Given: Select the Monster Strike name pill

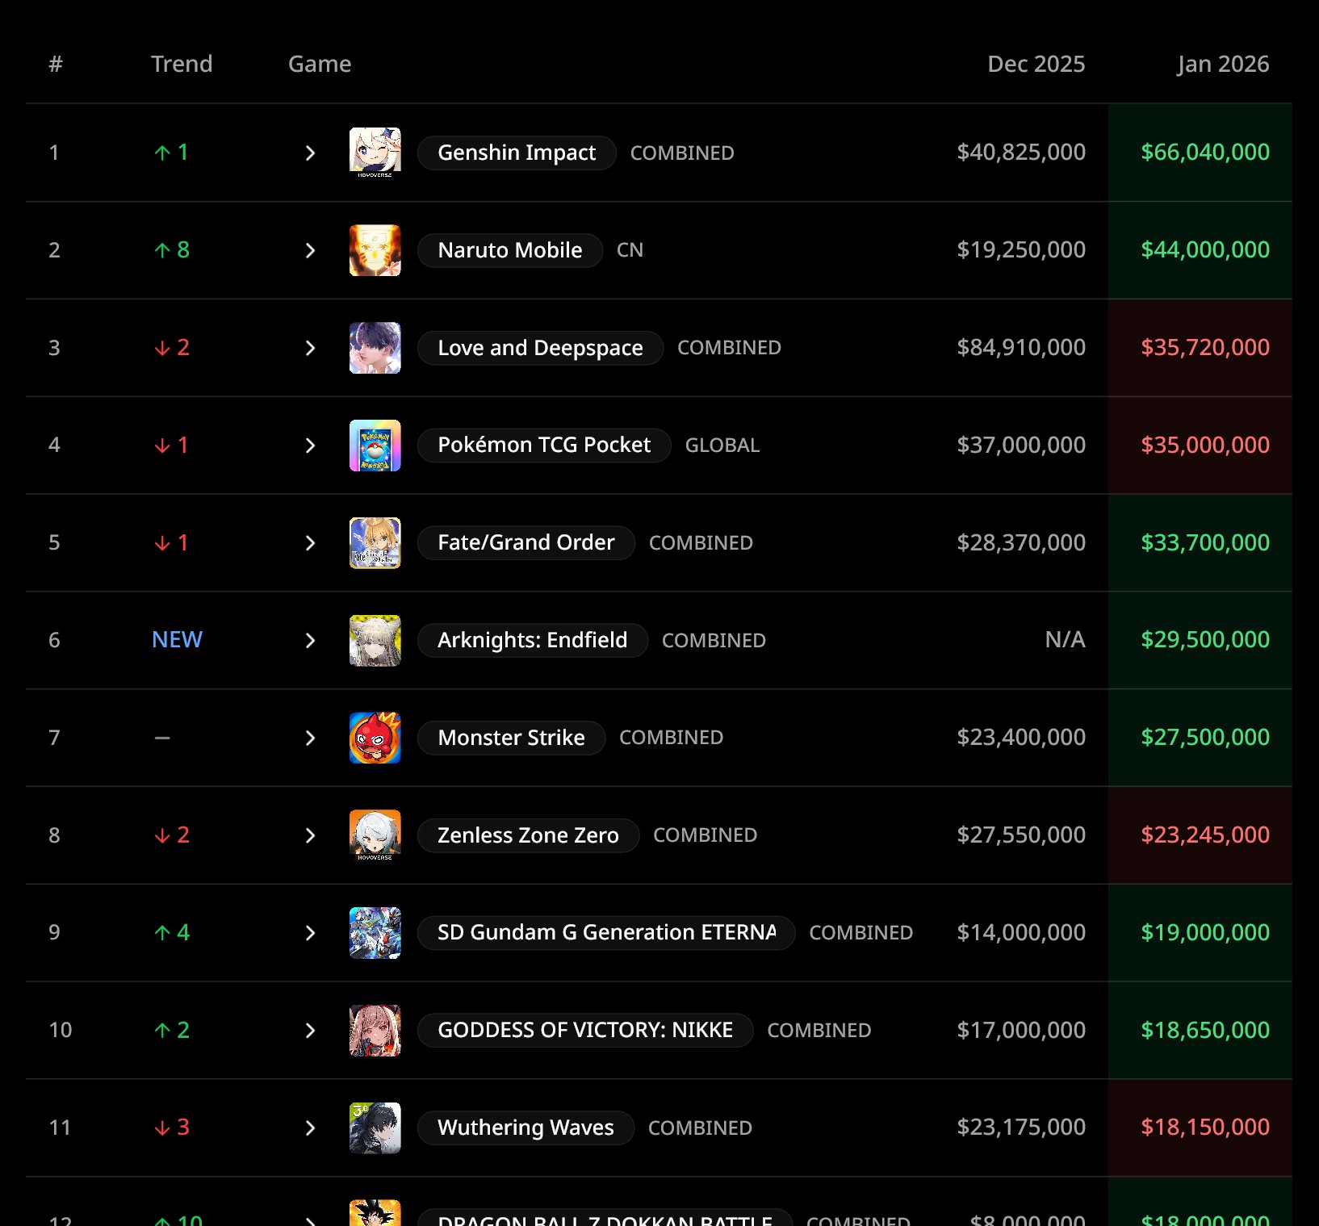Looking at the screenshot, I should (511, 738).
